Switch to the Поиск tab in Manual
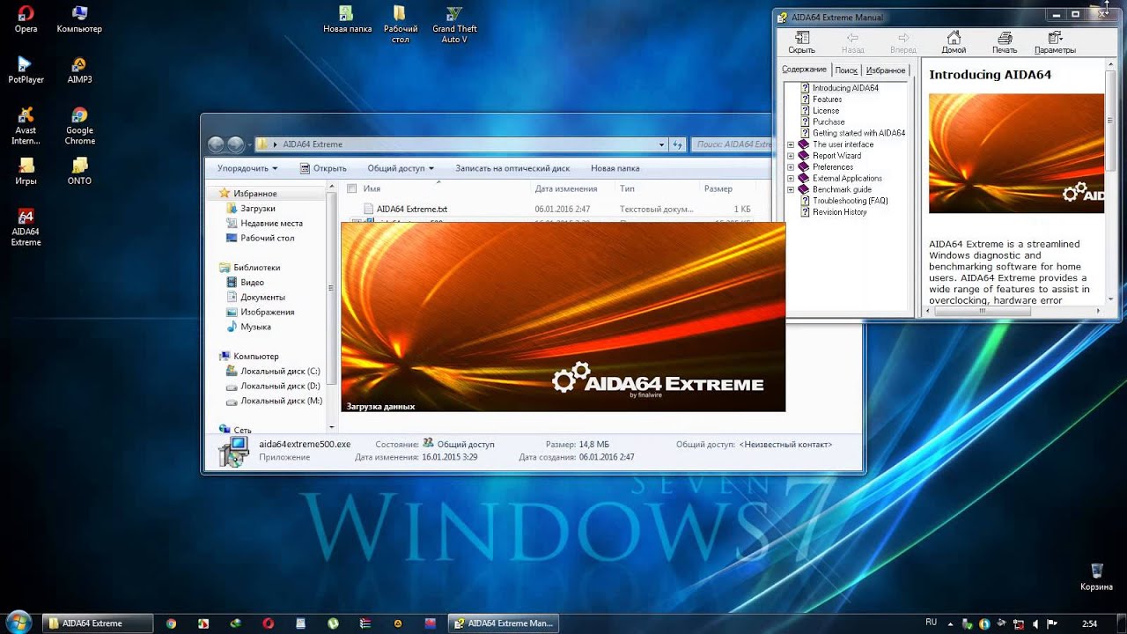1127x634 pixels. click(846, 70)
